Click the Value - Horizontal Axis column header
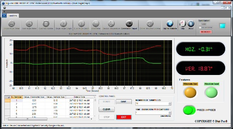Image resolution: width=233 pixels, height=129 pixels. tap(34, 97)
